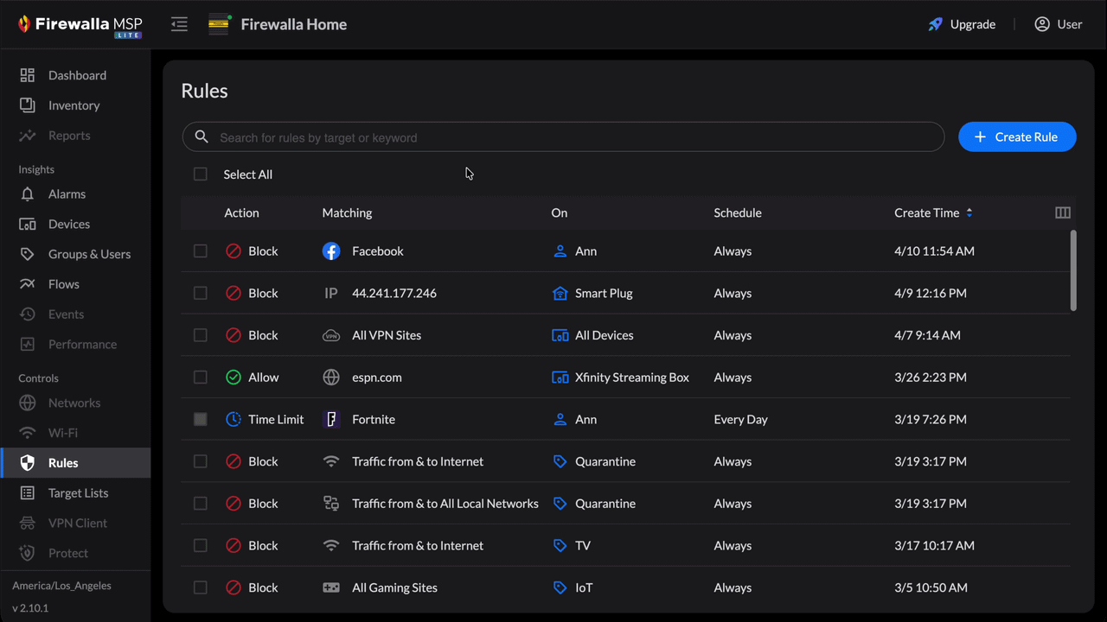This screenshot has width=1107, height=622.
Task: Tick the espn.com allow rule checkbox
Action: click(201, 378)
